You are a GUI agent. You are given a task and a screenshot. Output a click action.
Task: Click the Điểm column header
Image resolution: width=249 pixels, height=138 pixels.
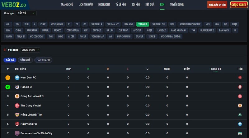pos(187,69)
